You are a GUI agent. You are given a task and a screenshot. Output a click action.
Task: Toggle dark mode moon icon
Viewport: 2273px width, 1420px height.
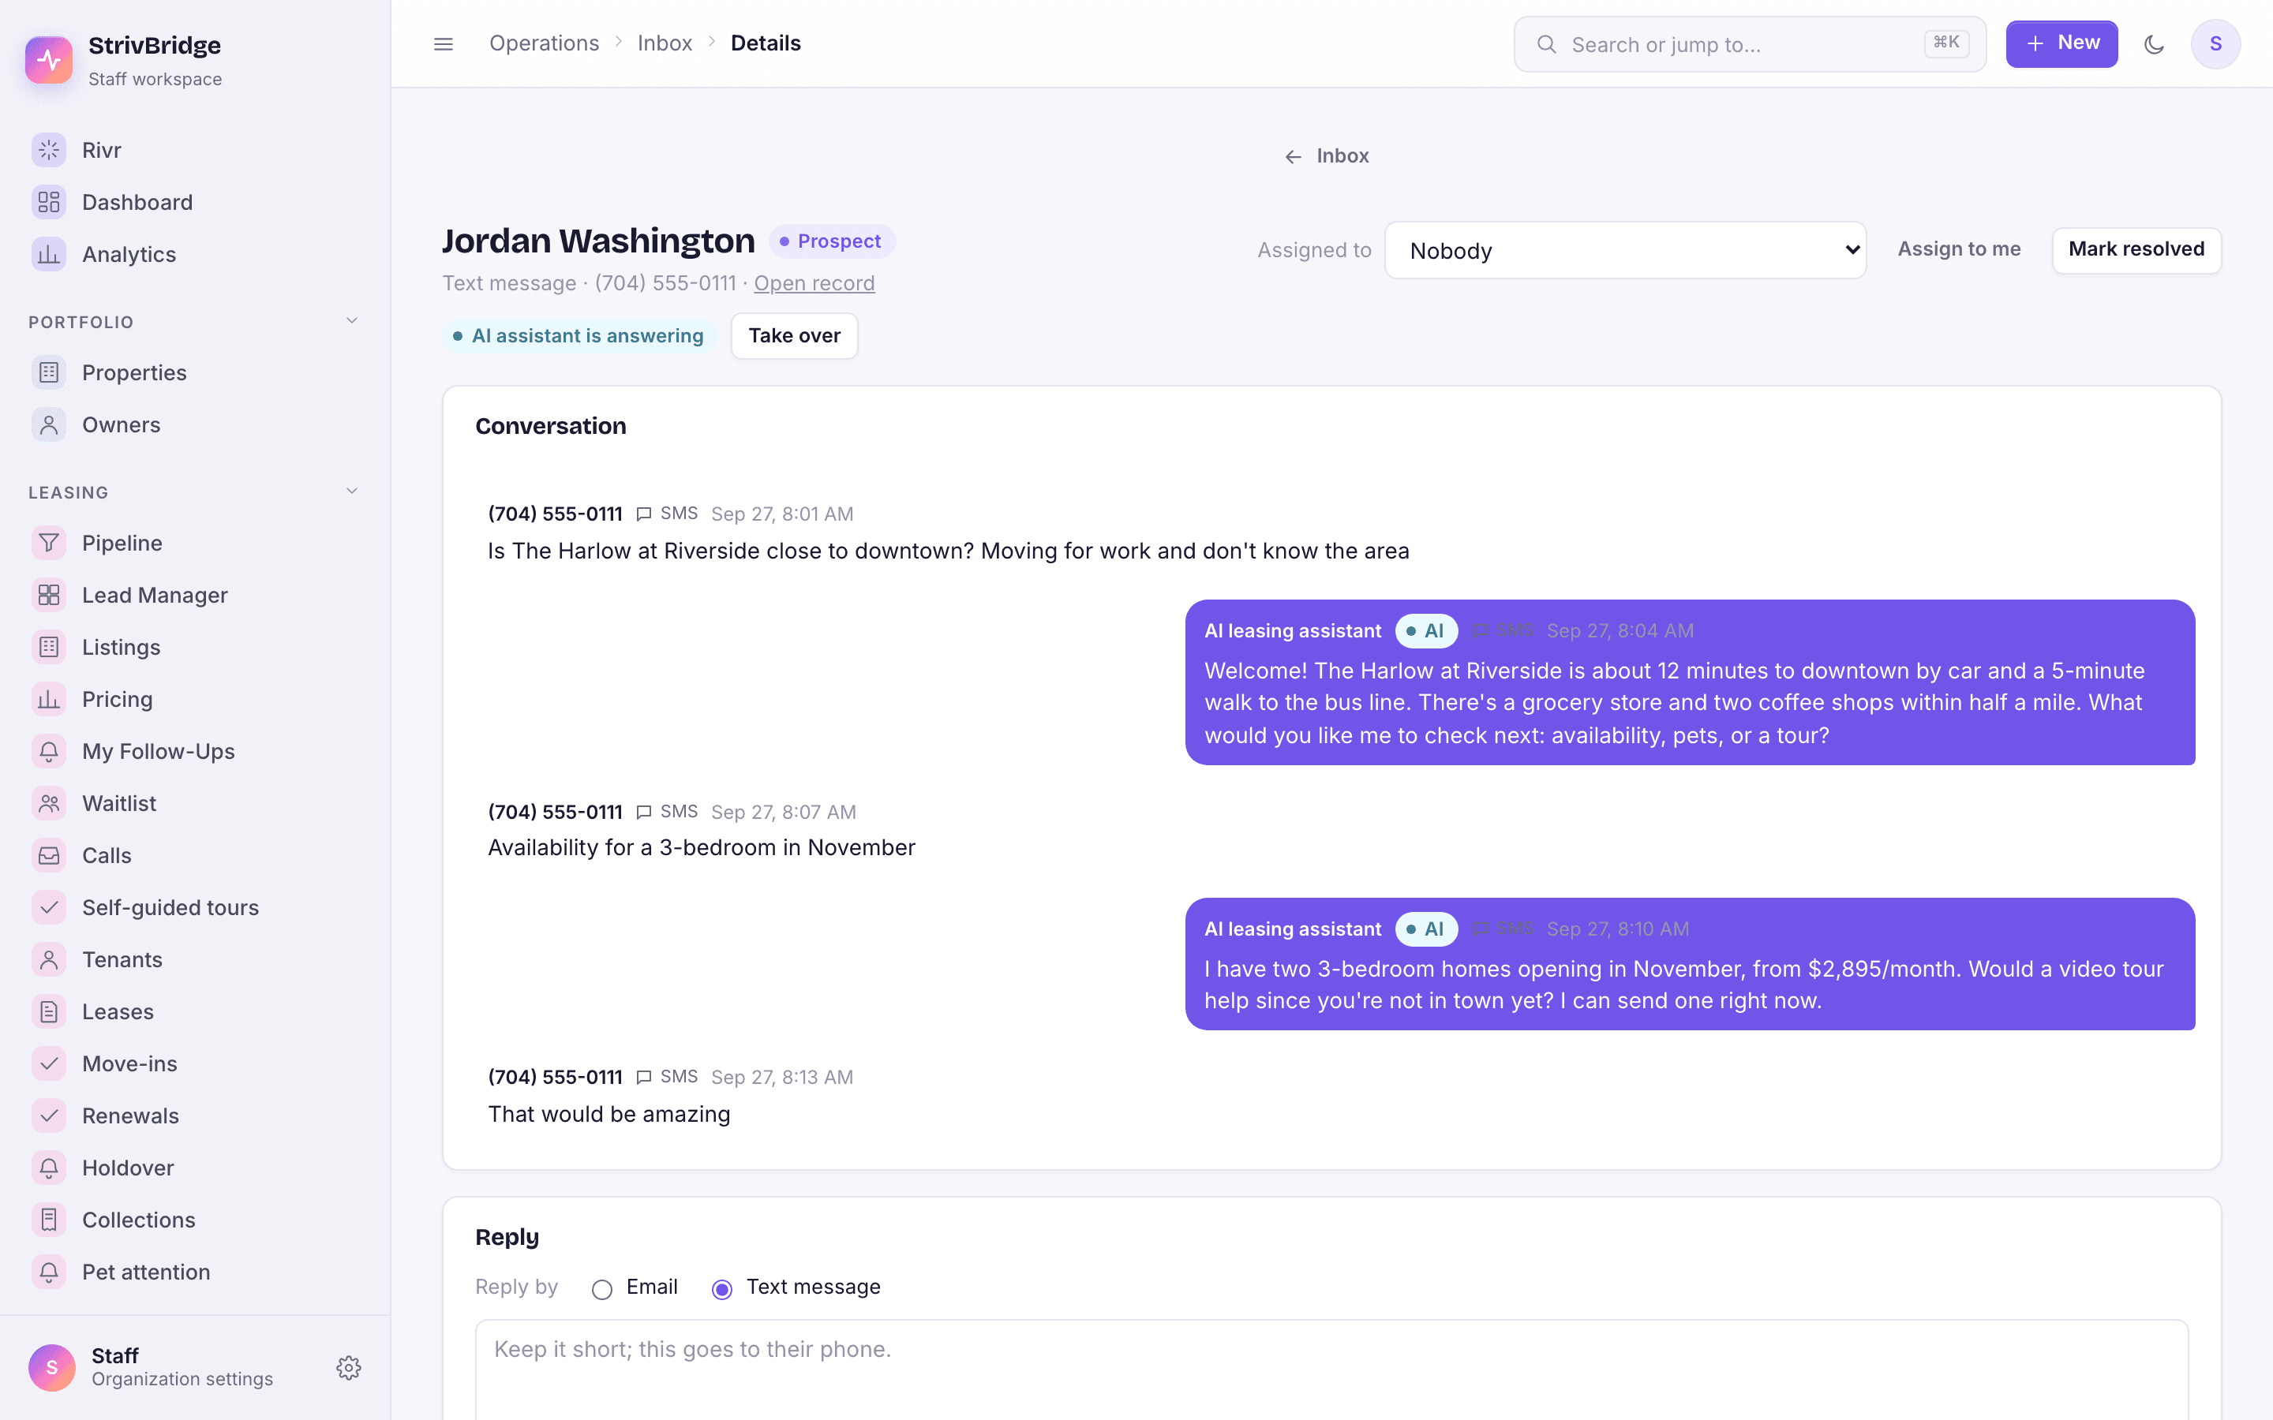pos(2154,44)
